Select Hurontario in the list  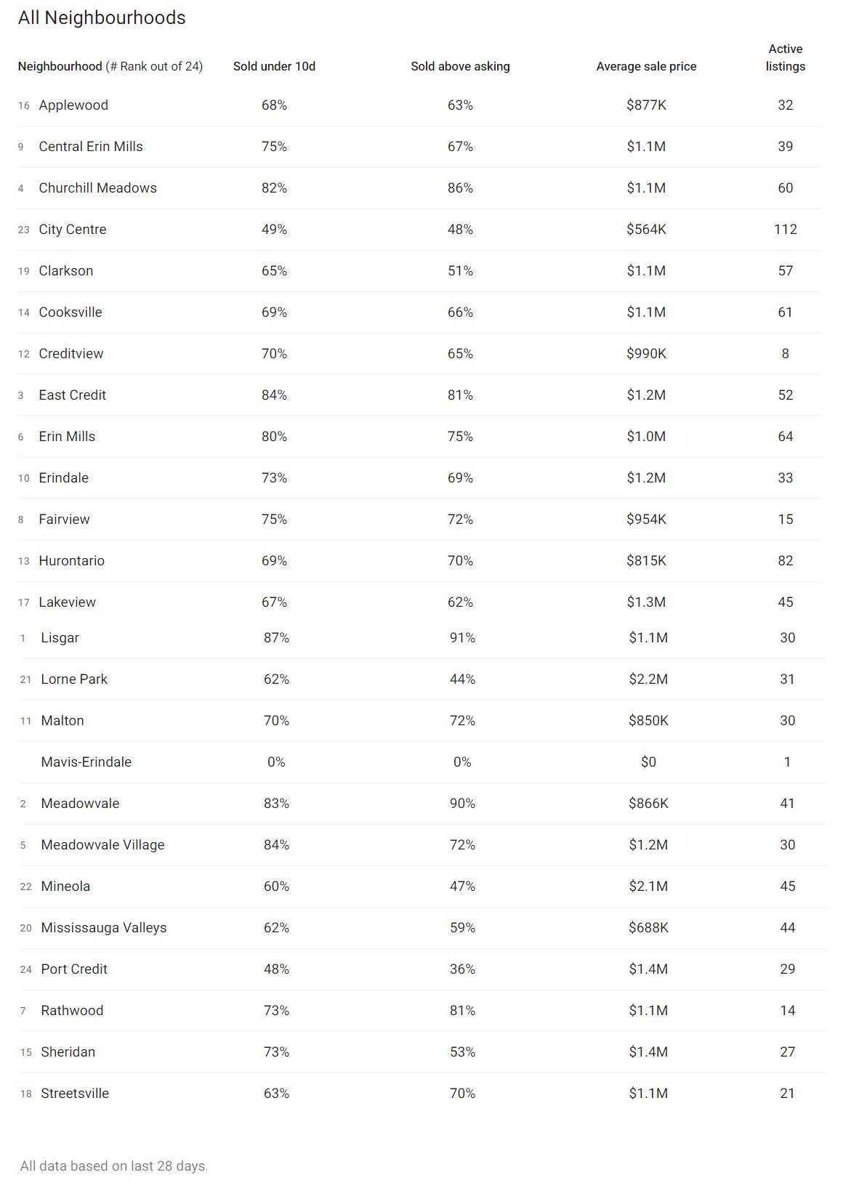(71, 561)
